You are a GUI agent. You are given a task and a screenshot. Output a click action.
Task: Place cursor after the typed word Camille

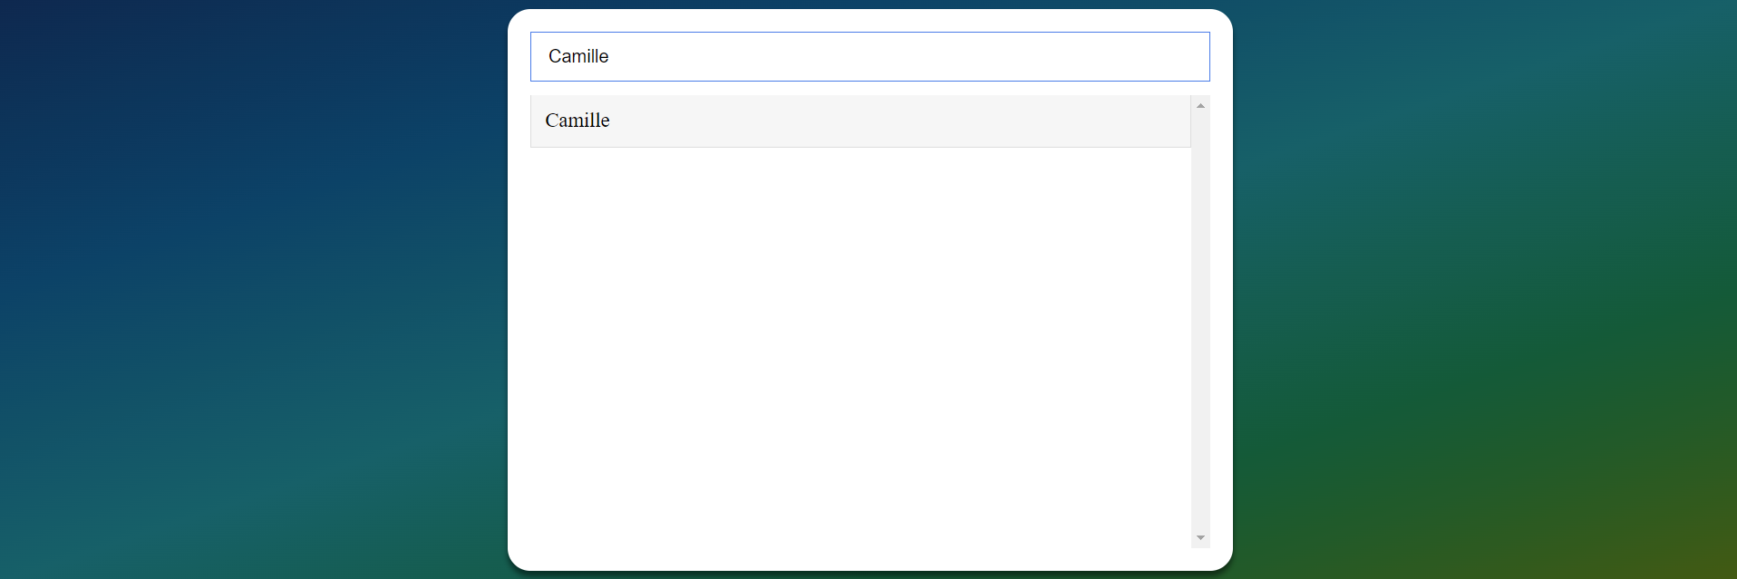[610, 56]
